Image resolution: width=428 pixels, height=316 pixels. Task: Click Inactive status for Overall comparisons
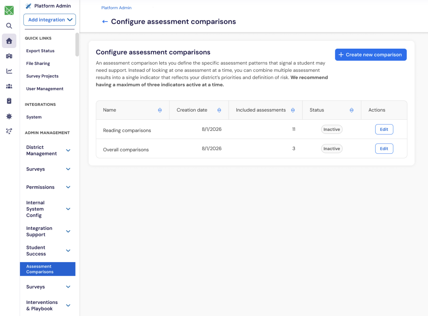pos(332,149)
